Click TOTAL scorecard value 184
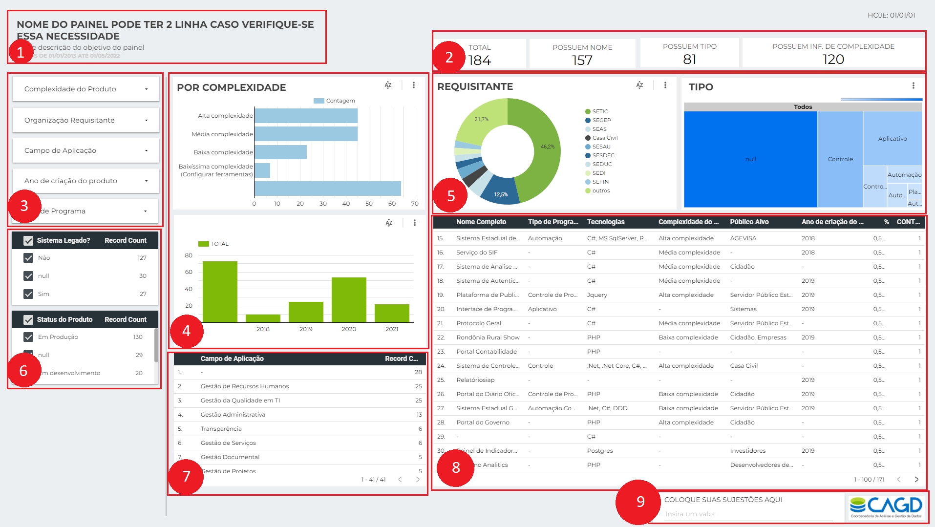This screenshot has height=527, width=935. tap(479, 61)
